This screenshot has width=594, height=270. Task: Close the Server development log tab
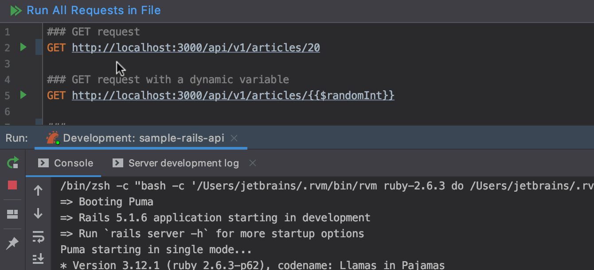[253, 163]
